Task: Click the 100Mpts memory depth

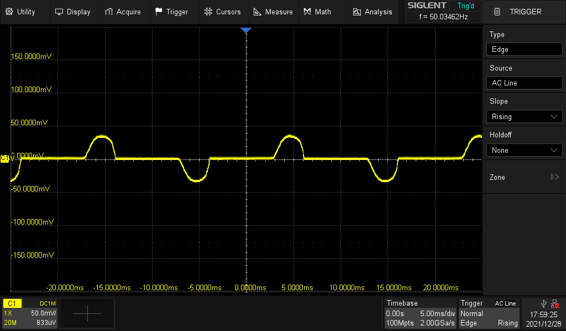Action: click(x=400, y=323)
